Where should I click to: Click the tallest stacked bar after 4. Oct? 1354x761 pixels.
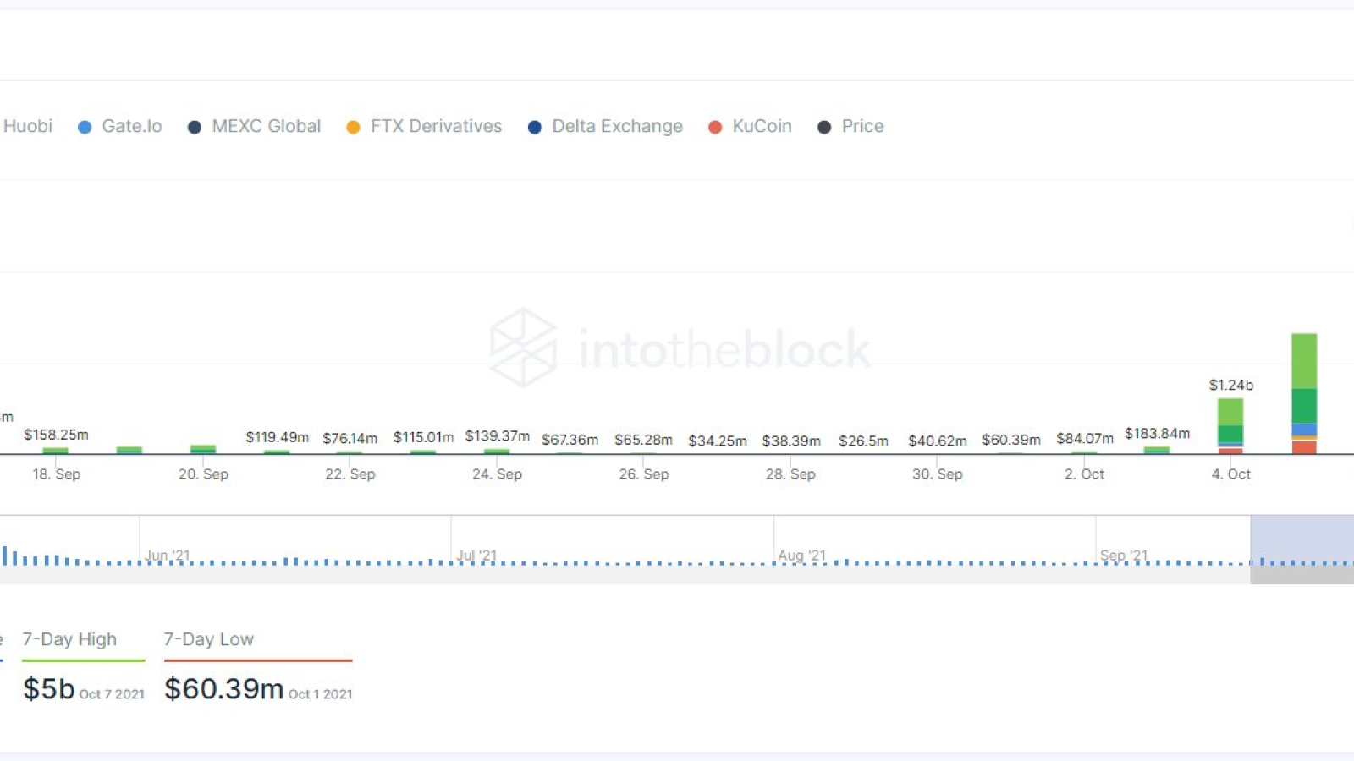[1304, 394]
